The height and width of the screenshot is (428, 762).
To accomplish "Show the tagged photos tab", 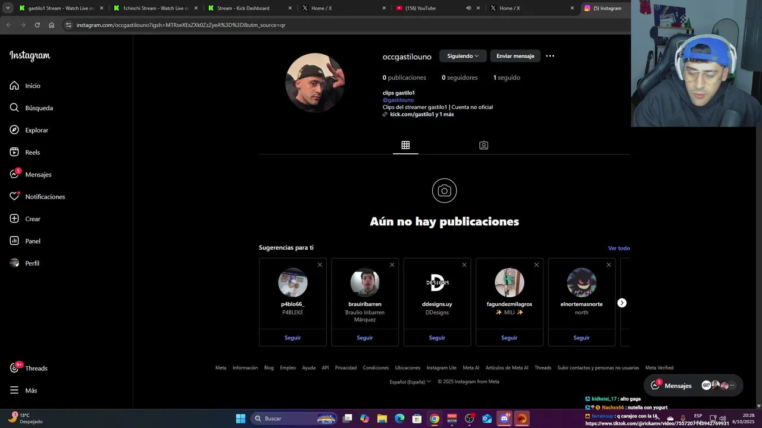I will pyautogui.click(x=483, y=145).
